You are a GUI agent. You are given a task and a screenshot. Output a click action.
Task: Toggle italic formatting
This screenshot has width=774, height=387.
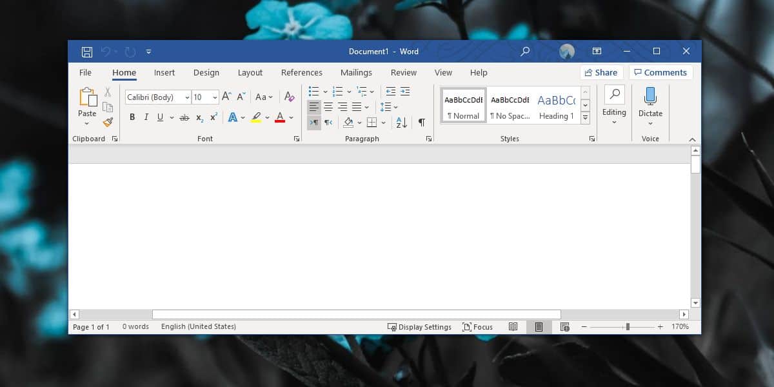click(146, 117)
